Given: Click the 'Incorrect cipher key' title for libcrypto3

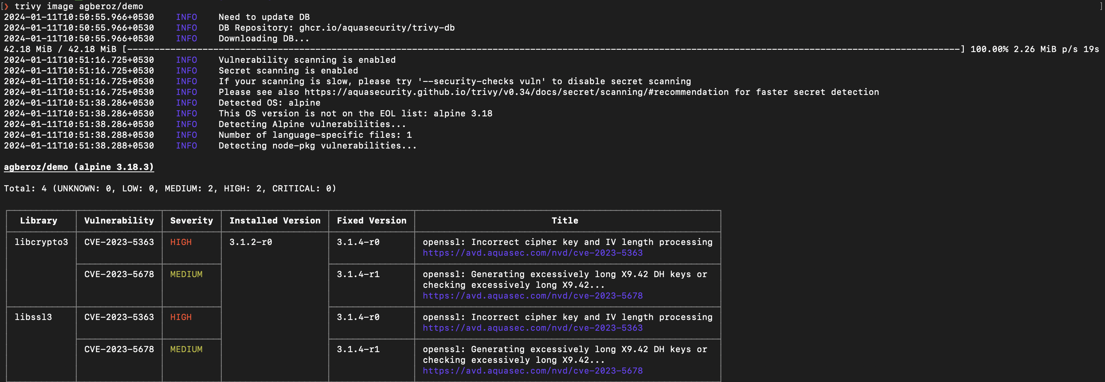Looking at the screenshot, I should 567,242.
